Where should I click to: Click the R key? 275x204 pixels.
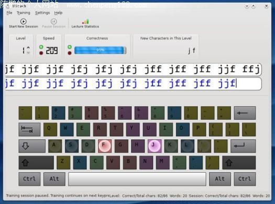click(x=100, y=129)
